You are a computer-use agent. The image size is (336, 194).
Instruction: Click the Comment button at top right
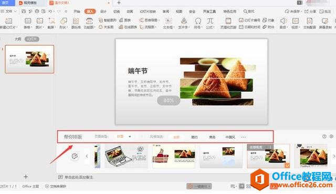[325, 12]
